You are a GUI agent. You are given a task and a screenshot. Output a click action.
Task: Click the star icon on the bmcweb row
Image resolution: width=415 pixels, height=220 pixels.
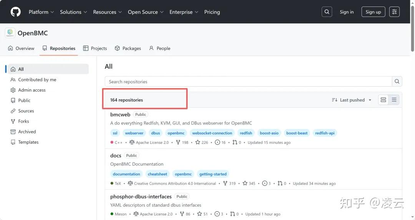point(198,142)
